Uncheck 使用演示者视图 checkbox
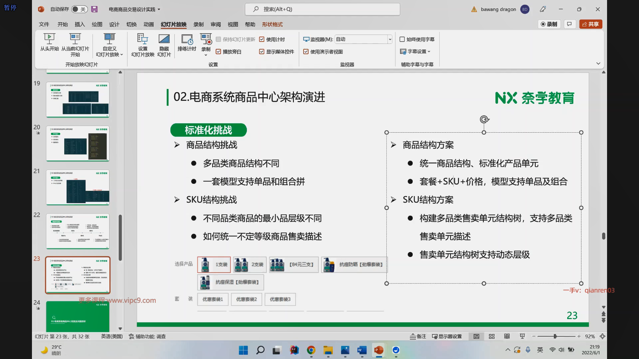Viewport: 639px width, 359px height. point(306,52)
